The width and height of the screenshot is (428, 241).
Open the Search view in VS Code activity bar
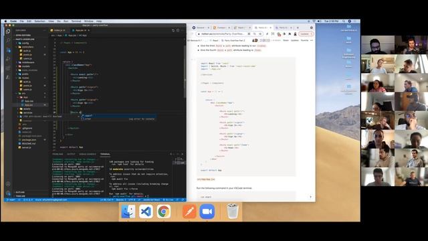(8, 40)
